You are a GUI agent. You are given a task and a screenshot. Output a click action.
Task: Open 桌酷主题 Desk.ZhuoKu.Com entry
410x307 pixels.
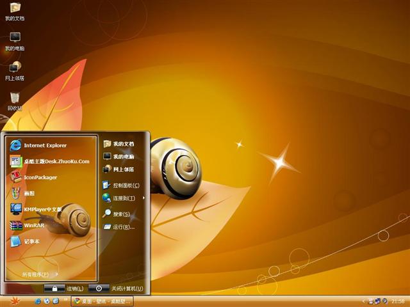(x=51, y=161)
